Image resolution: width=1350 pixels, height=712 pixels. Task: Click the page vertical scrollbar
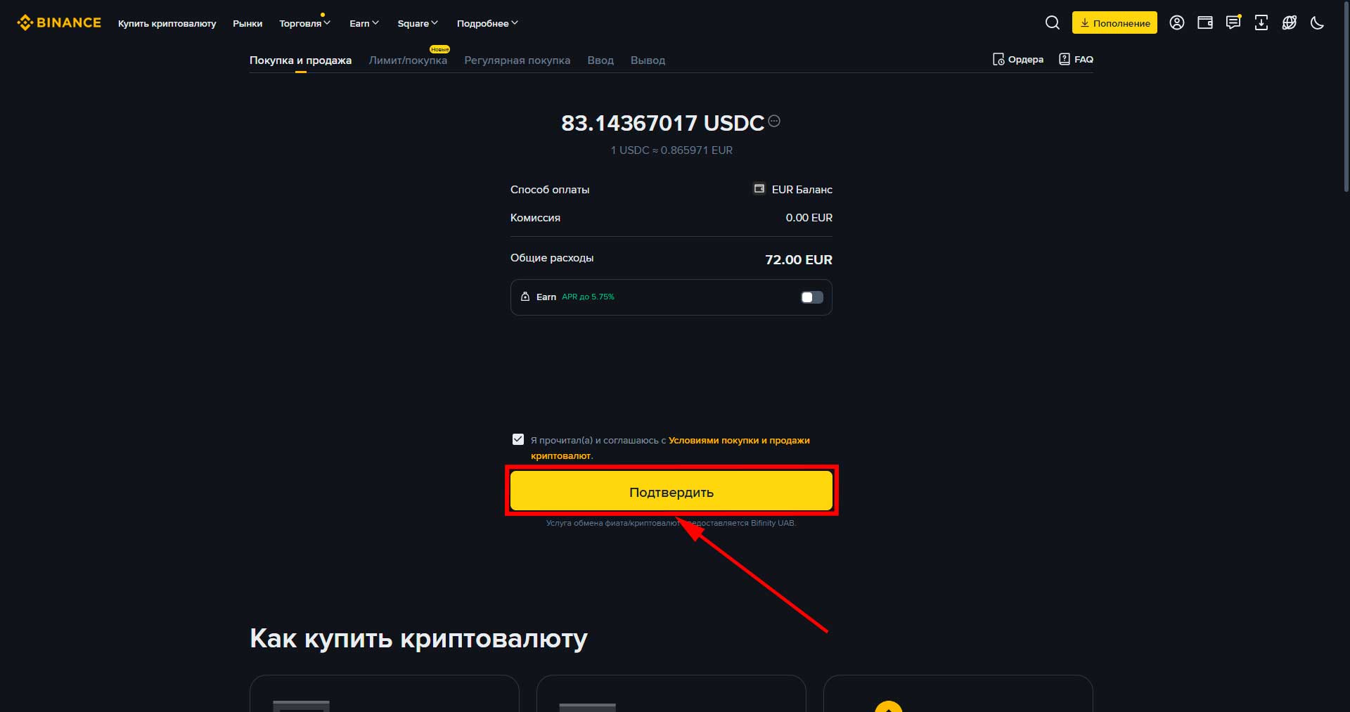(x=1346, y=96)
